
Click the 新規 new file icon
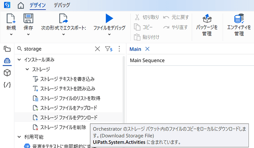point(11,18)
